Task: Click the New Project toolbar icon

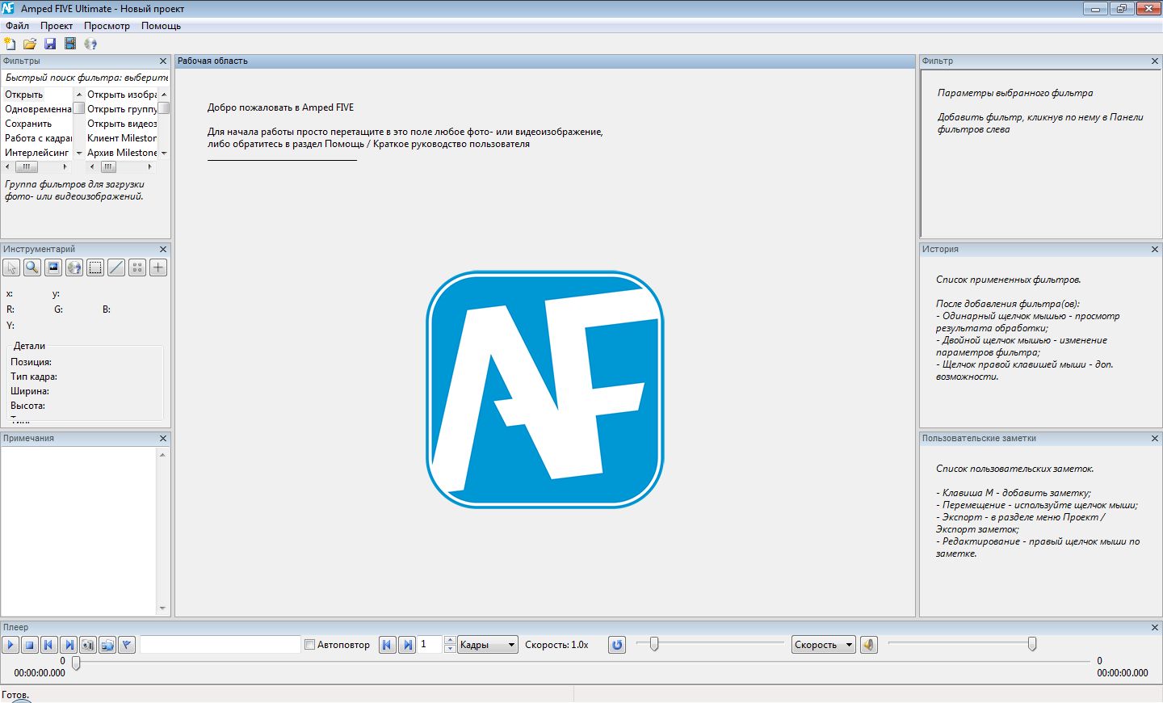Action: 10,44
